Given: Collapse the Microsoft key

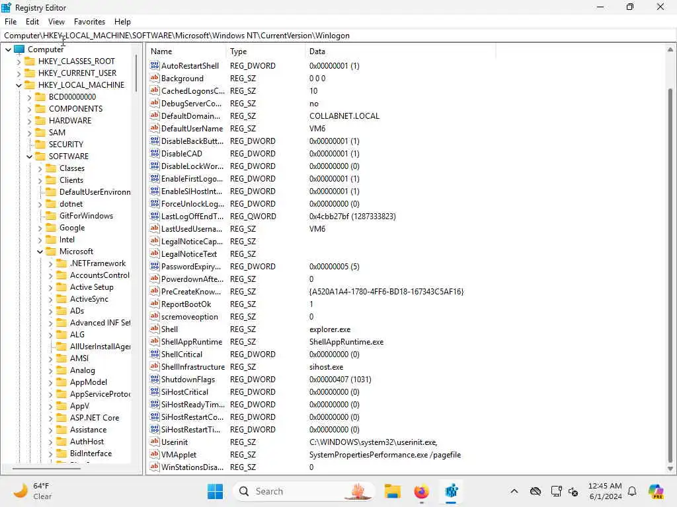Looking at the screenshot, I should (40, 252).
